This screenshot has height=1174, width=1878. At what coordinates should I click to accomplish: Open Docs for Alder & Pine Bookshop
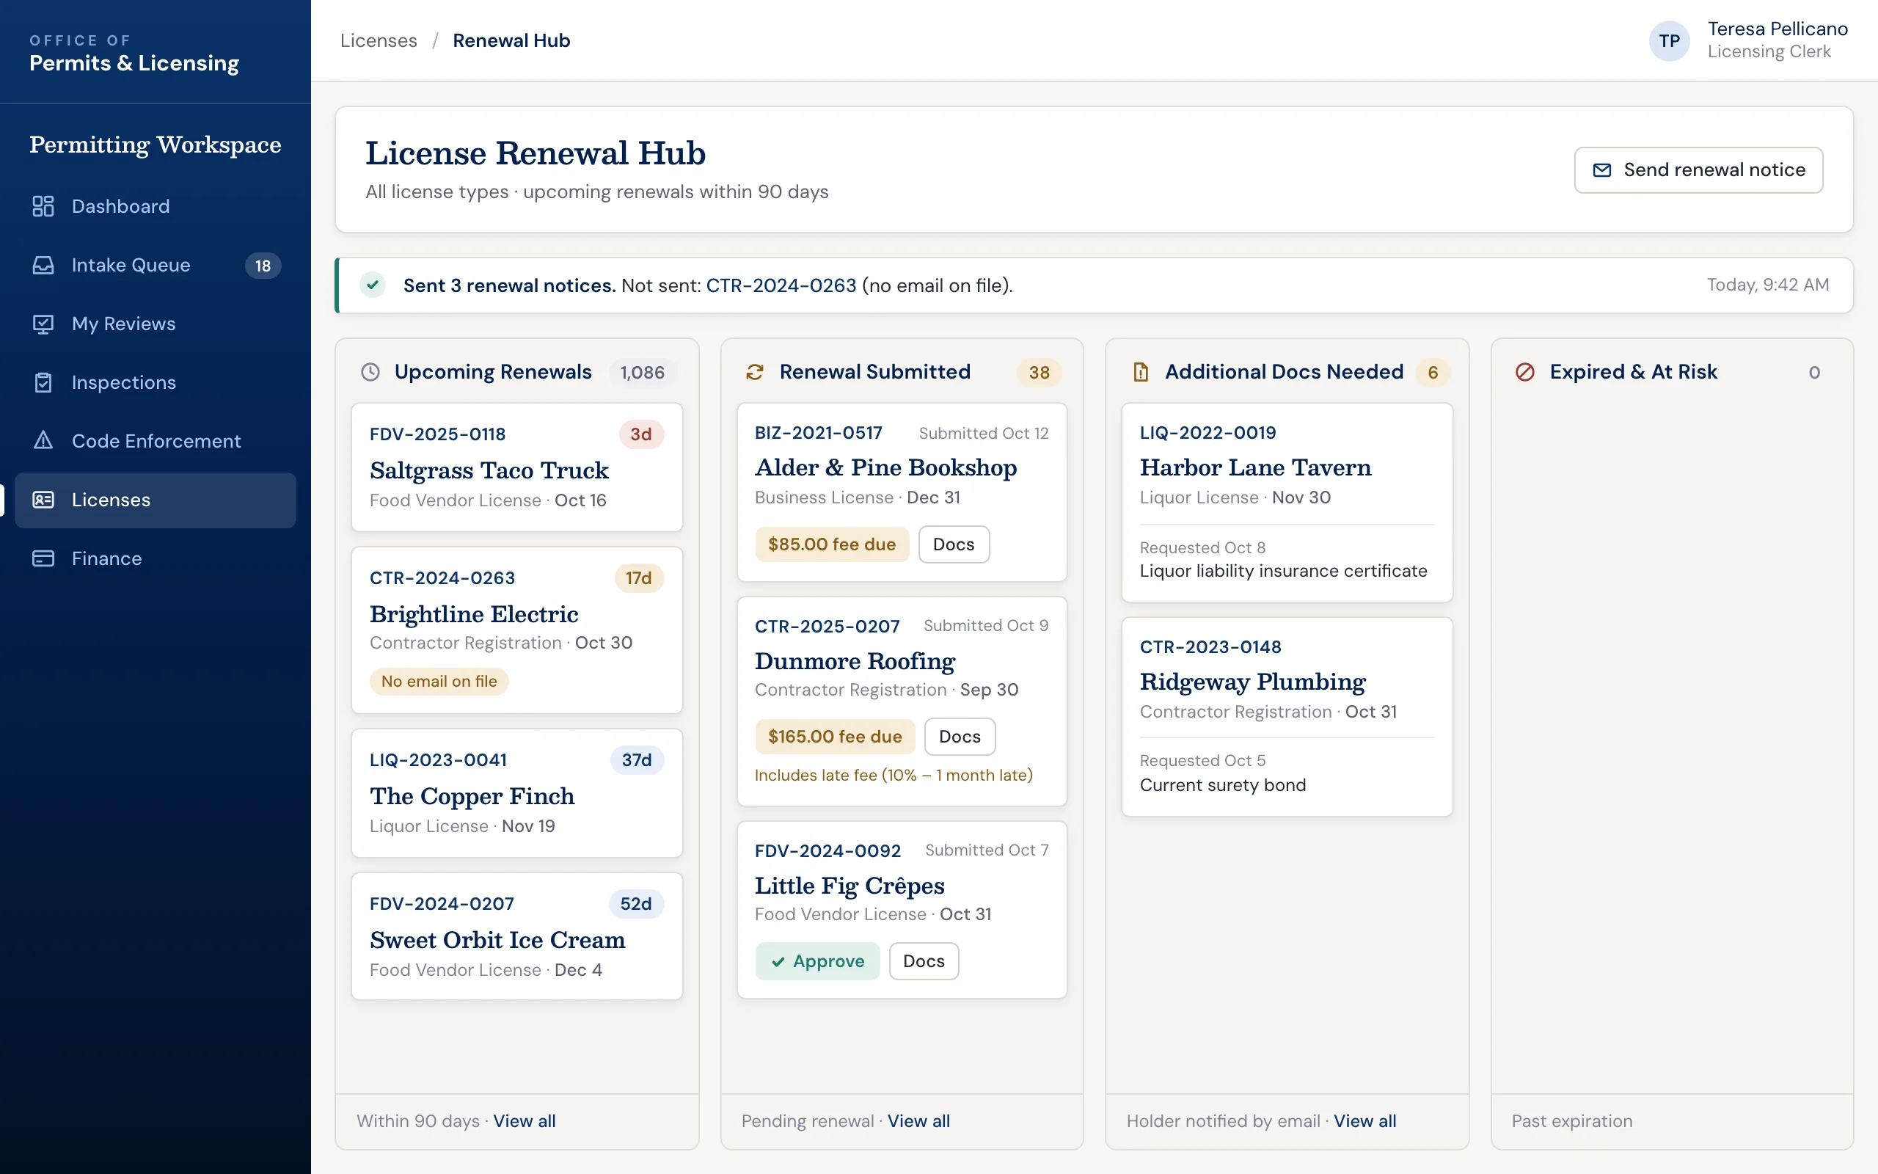pos(954,544)
